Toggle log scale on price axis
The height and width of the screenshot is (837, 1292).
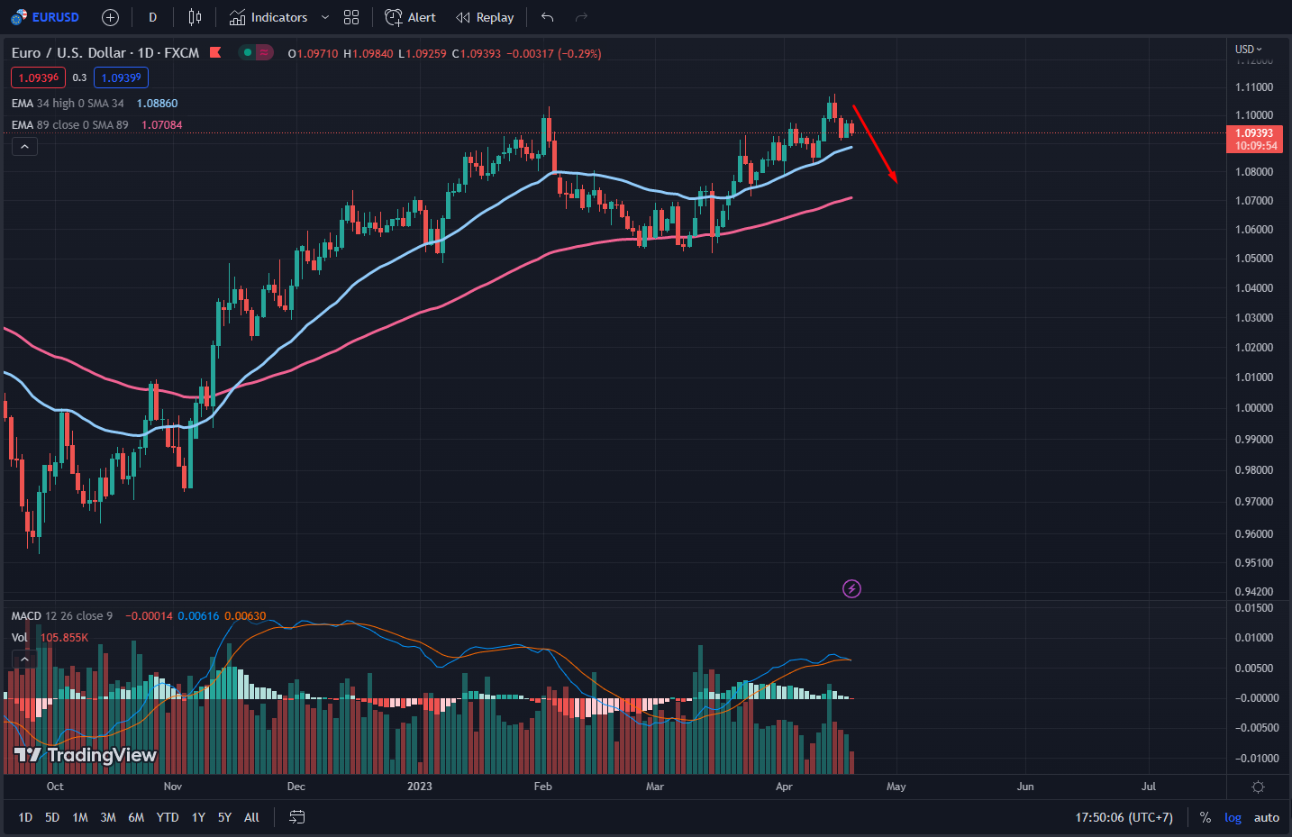click(x=1233, y=817)
